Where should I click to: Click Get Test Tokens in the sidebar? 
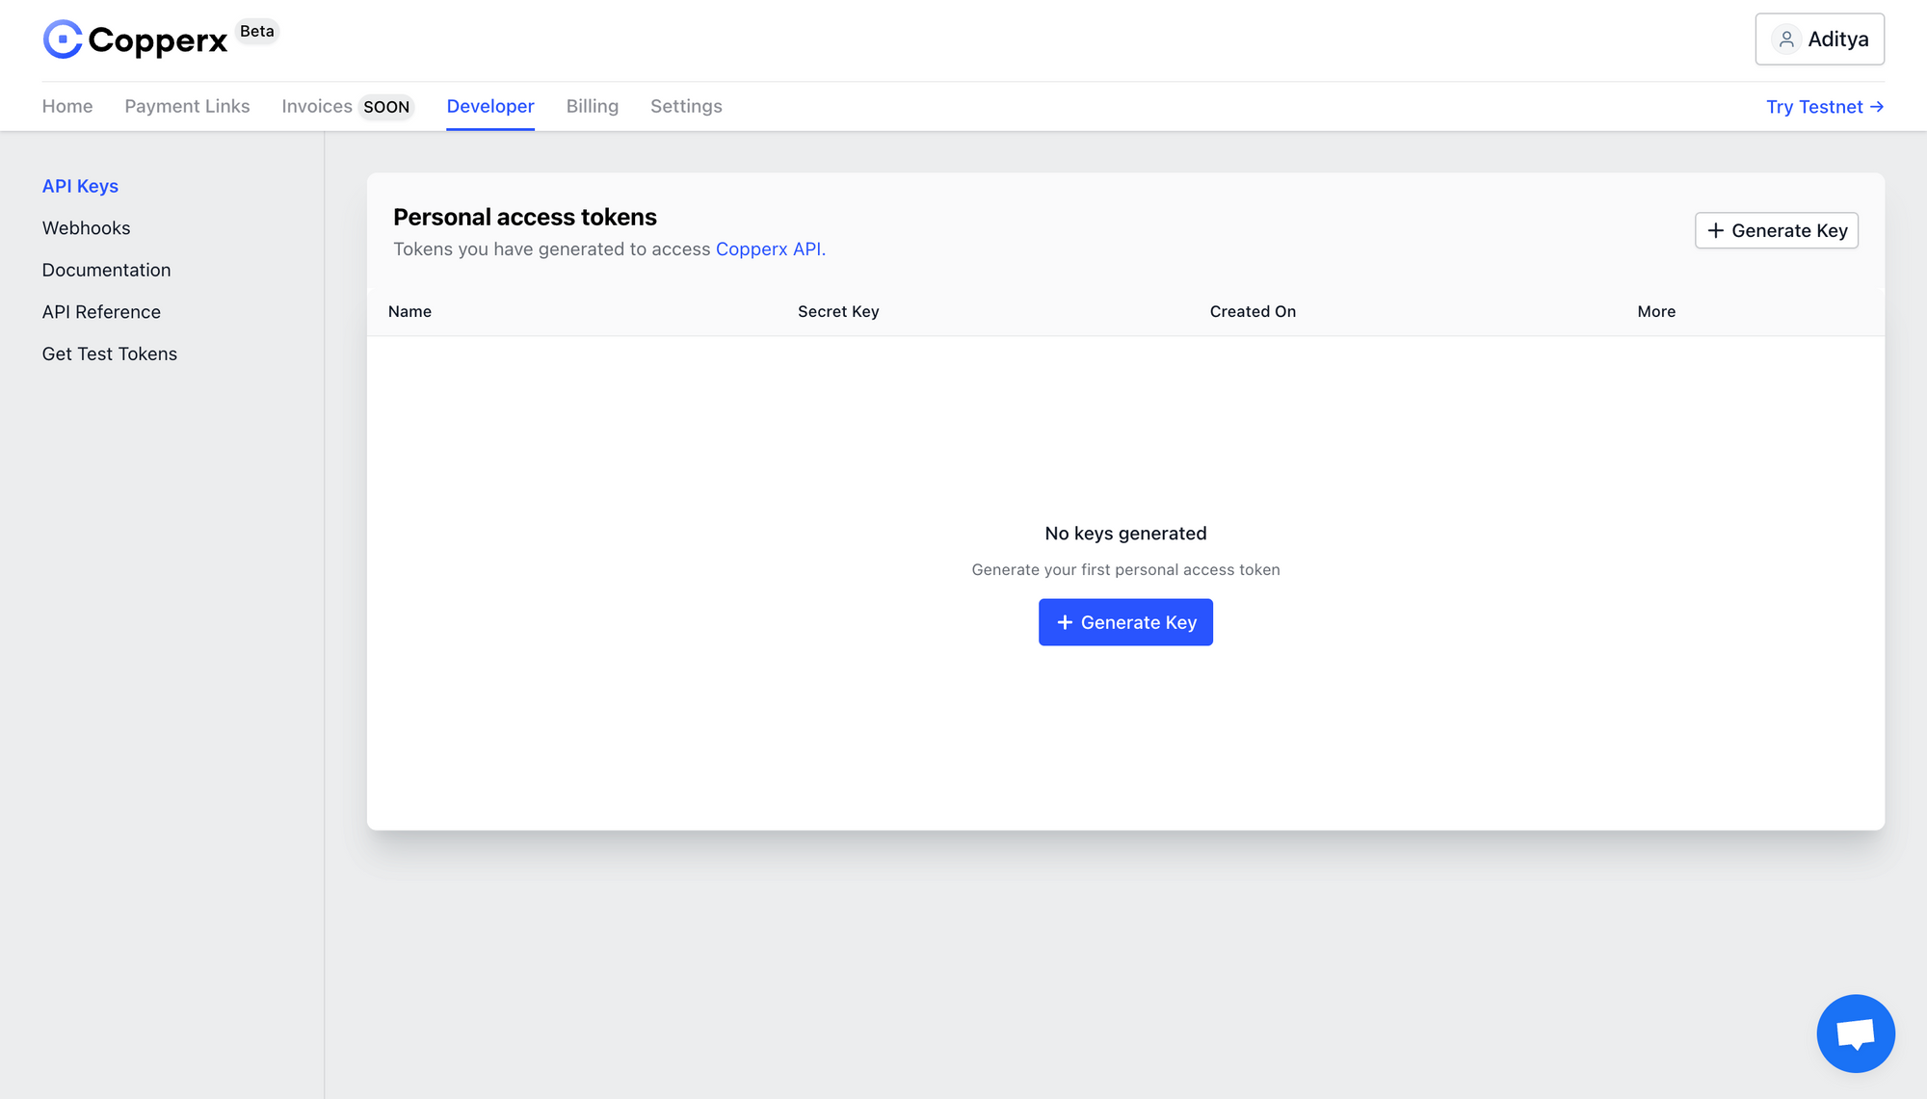pyautogui.click(x=110, y=353)
